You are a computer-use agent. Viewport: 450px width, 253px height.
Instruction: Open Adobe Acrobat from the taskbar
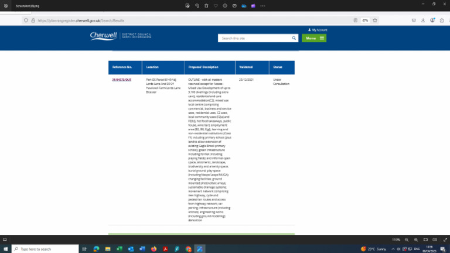point(165,249)
